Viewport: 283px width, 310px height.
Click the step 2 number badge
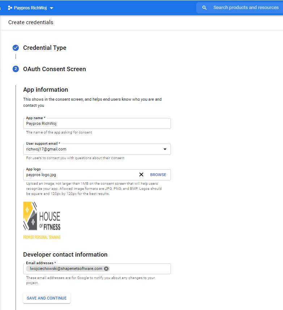point(16,69)
